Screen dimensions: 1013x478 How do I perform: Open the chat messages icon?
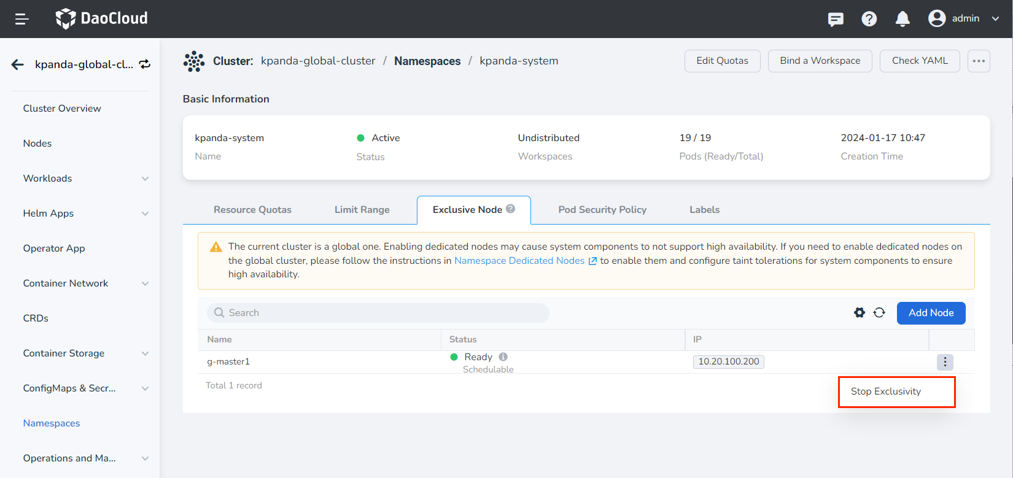[x=836, y=19]
